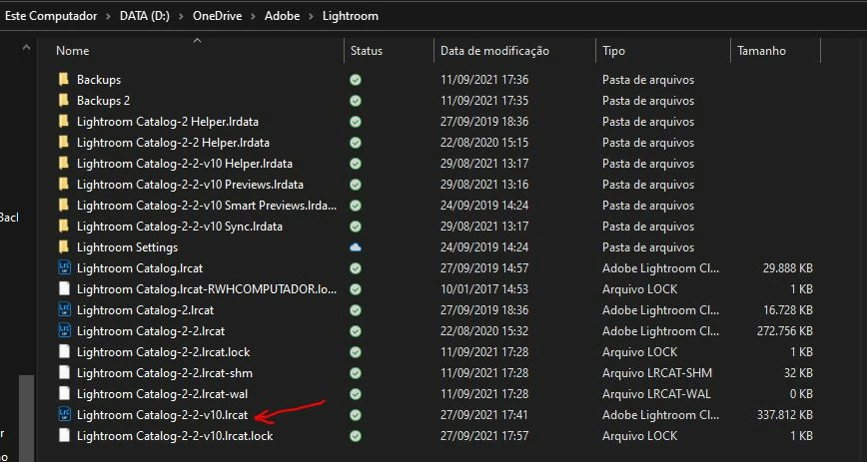The width and height of the screenshot is (867, 462).
Task: Select the Lightroom Catalog.lrcat file name
Action: point(140,268)
